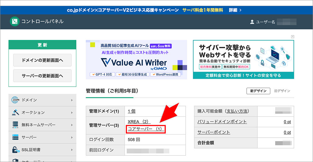This screenshot has width=313, height=162.
Task: Click the 管理情報（ご利用5年目） heading
Action: click(112, 91)
